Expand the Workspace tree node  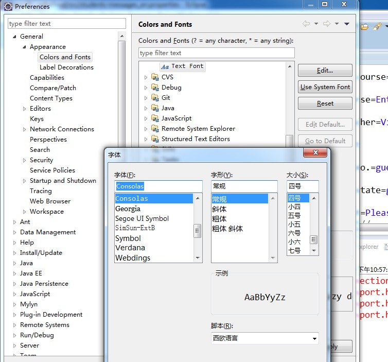coord(24,212)
